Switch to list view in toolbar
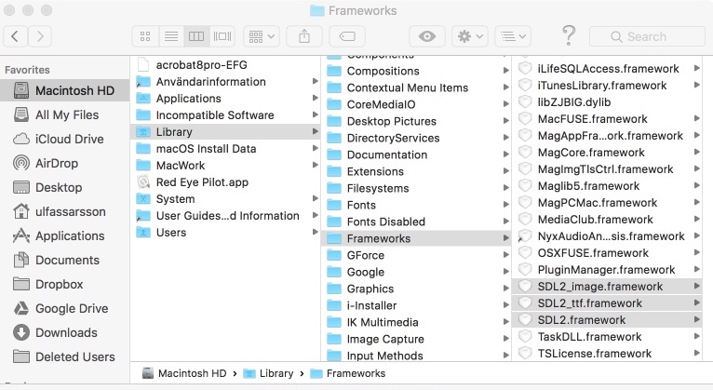713x390 pixels. point(171,36)
